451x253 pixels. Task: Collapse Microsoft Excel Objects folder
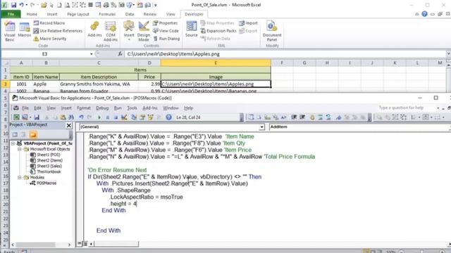point(20,149)
